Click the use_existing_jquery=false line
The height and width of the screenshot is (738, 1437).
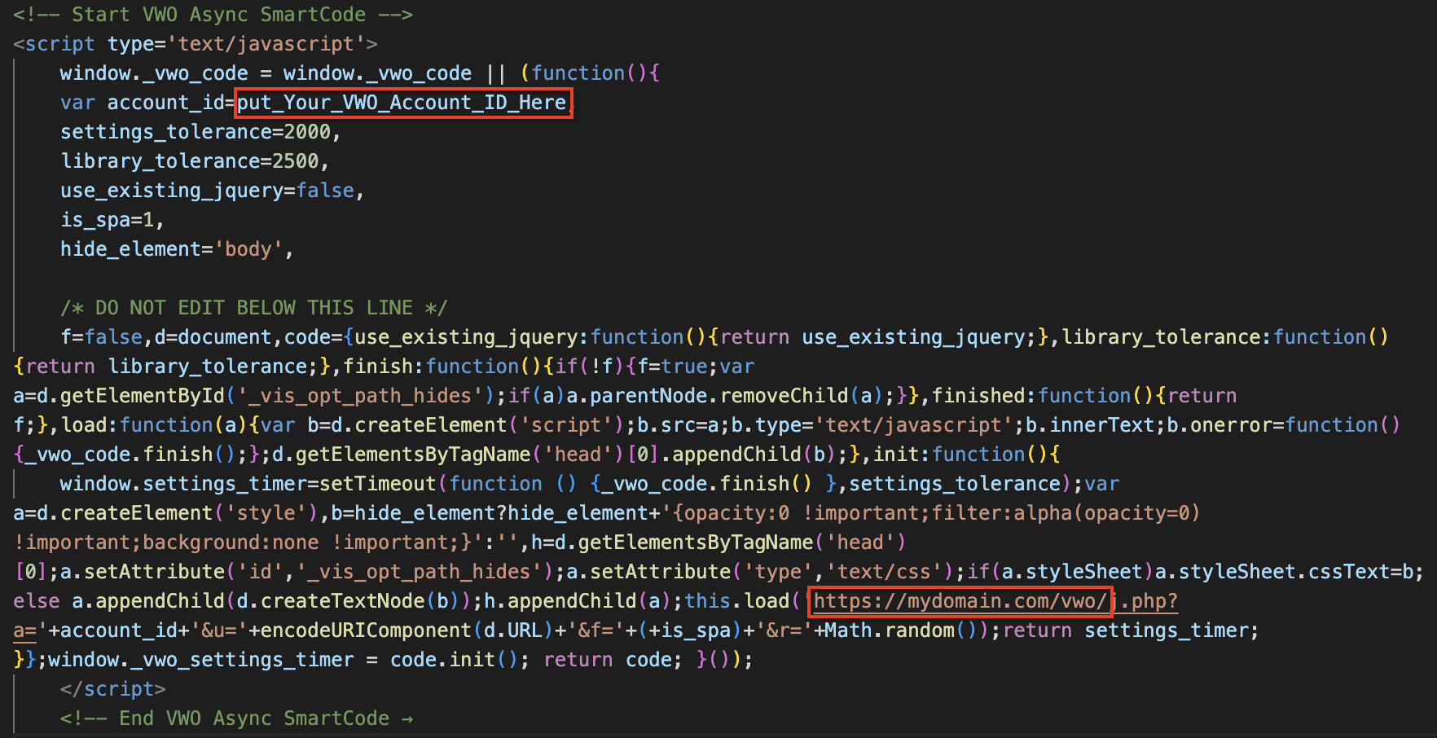pos(212,191)
